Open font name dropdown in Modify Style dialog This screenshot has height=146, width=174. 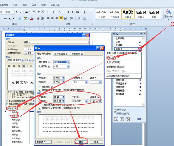click(22, 60)
